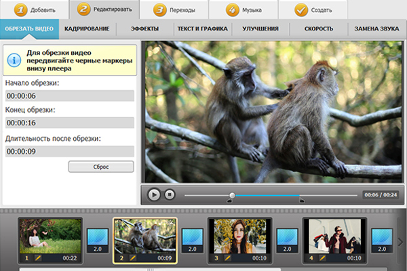Open the Эффекты sub-tab
The image size is (407, 271).
pyautogui.click(x=144, y=30)
